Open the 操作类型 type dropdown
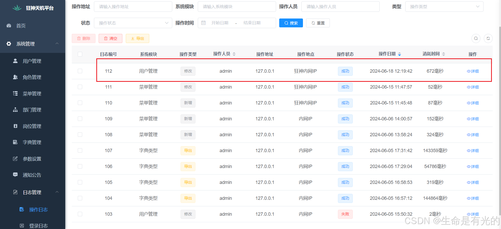501x229 pixels. pyautogui.click(x=444, y=7)
